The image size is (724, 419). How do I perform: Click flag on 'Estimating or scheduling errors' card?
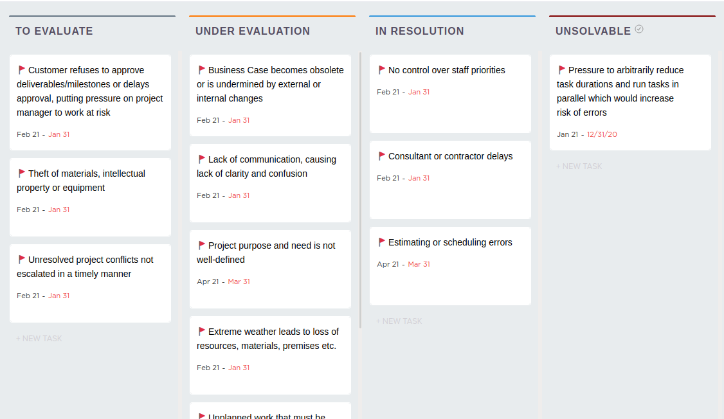tap(382, 242)
